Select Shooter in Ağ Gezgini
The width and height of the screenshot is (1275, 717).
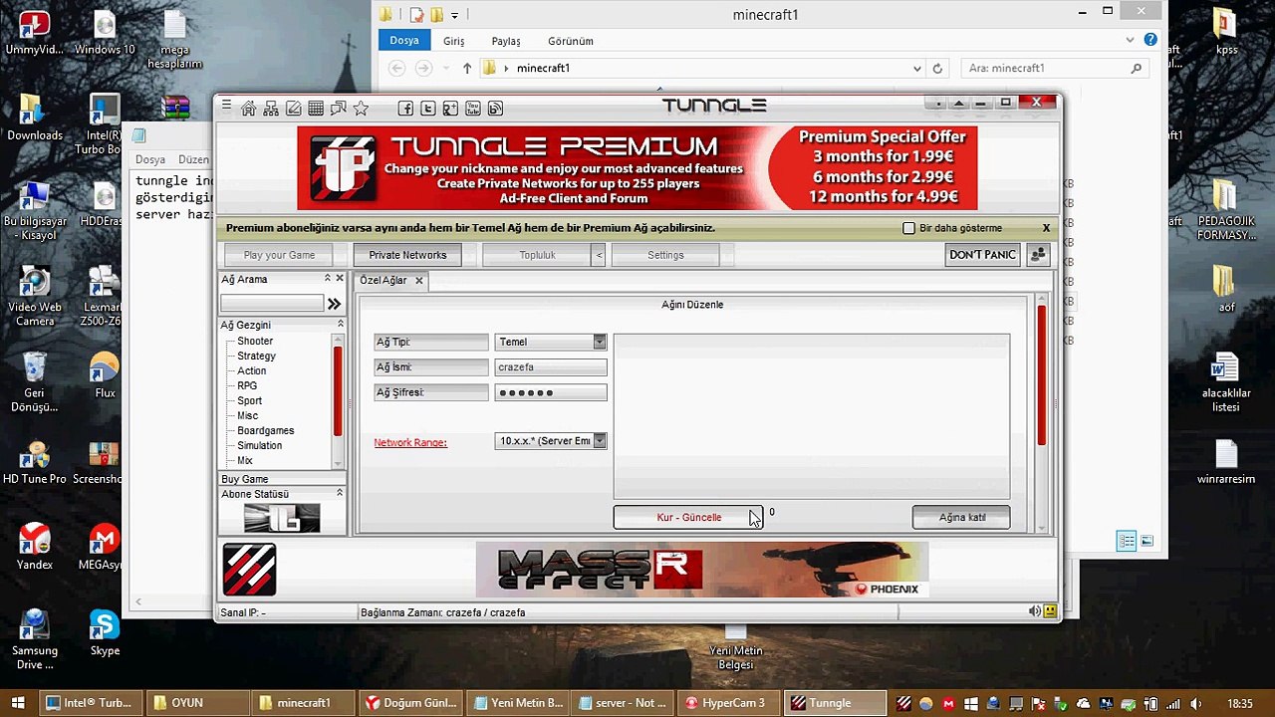coord(255,341)
